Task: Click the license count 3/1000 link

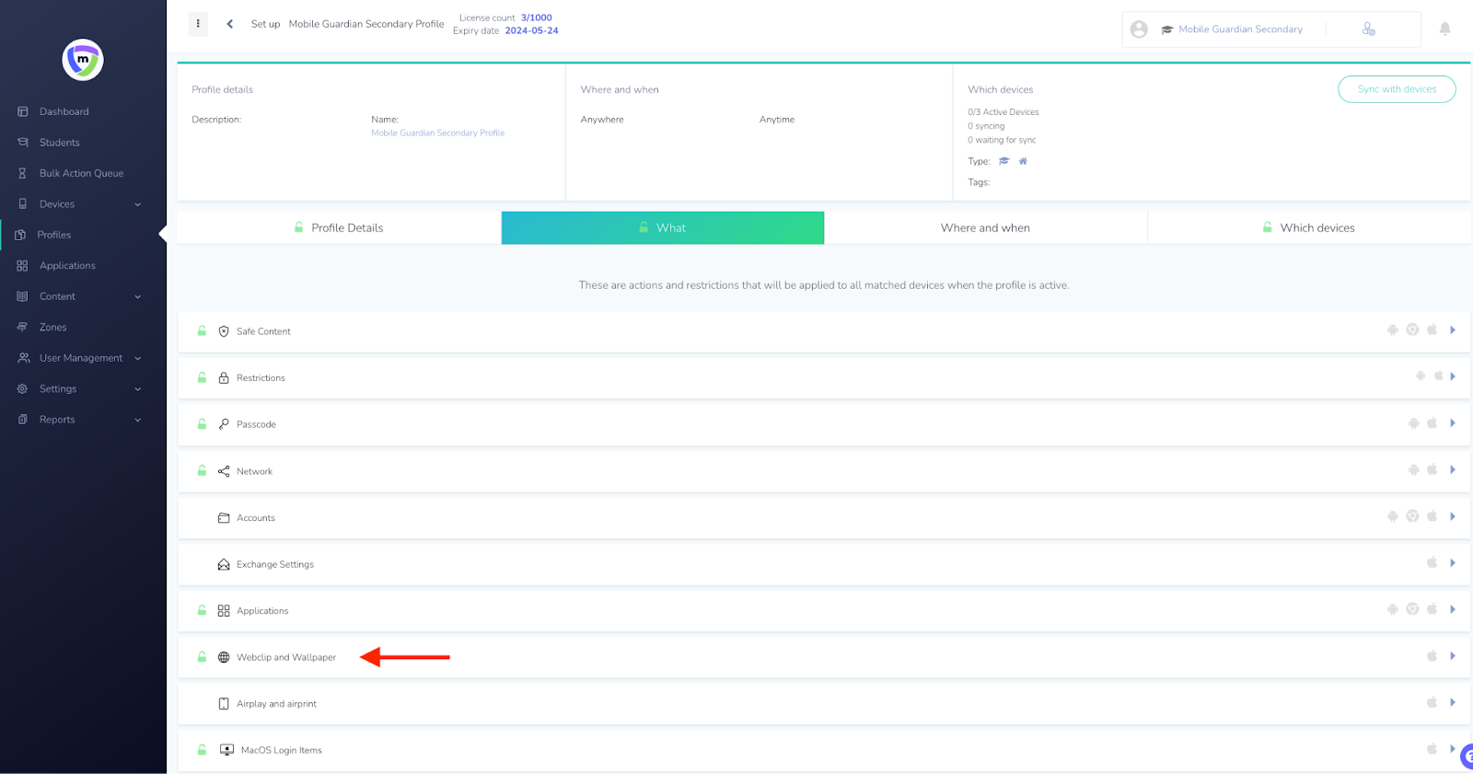Action: coord(537,17)
